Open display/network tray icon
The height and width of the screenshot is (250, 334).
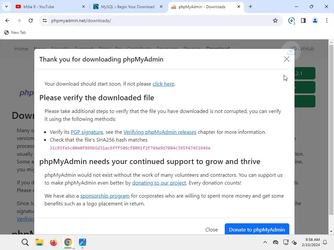click(x=286, y=242)
